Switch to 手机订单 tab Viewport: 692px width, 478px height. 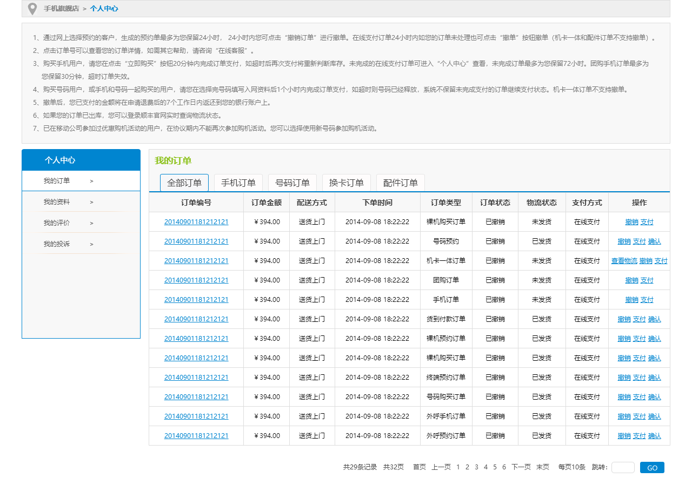(x=238, y=183)
